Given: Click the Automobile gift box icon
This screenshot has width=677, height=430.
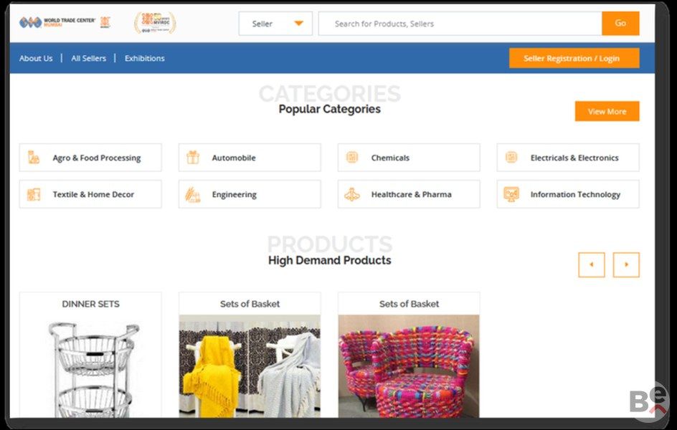Looking at the screenshot, I should (193, 158).
